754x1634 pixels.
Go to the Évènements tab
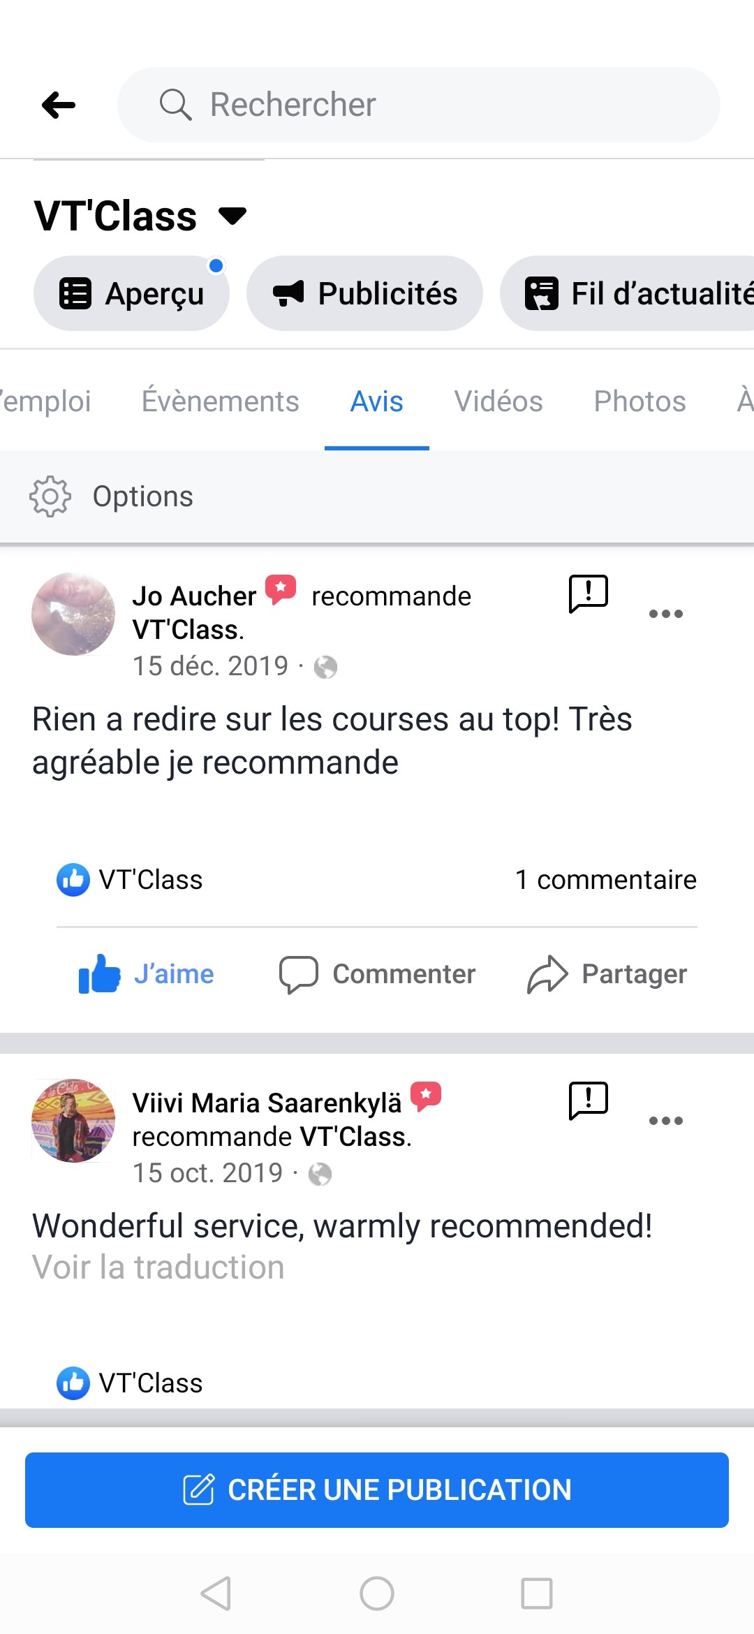220,402
